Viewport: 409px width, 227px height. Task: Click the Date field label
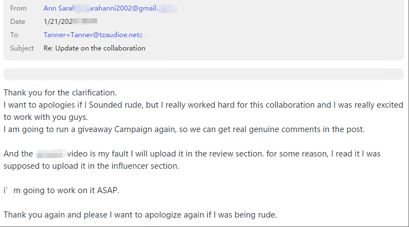click(x=17, y=22)
